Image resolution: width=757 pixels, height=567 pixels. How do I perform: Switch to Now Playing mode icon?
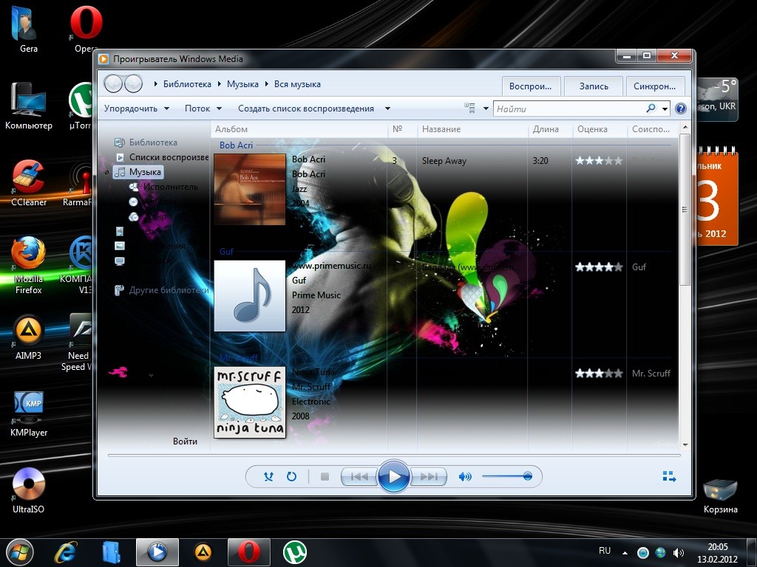point(669,476)
